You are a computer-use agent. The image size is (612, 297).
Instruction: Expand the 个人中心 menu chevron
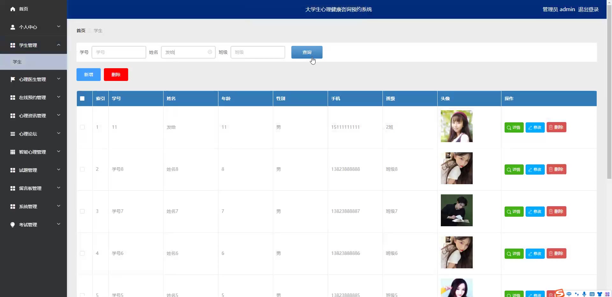pos(59,26)
